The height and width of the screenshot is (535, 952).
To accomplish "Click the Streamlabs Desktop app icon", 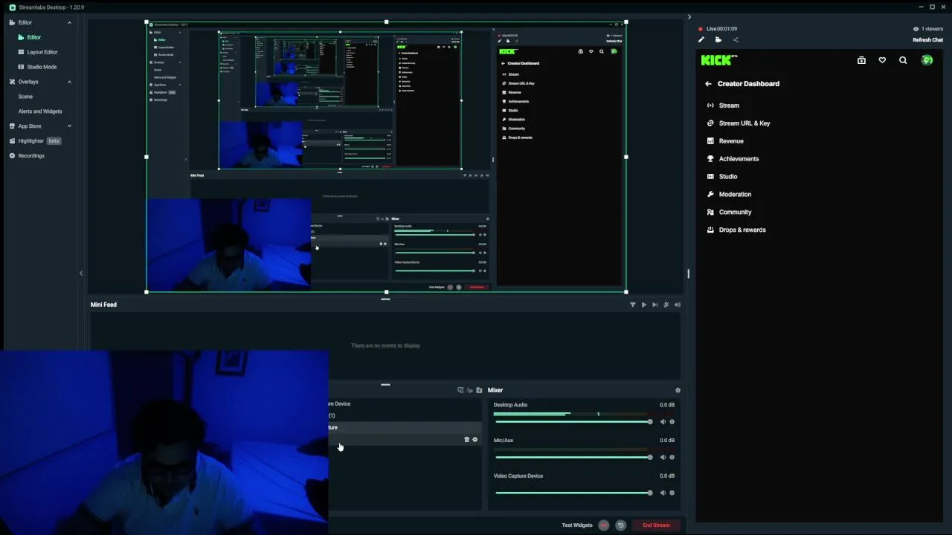I will (13, 7).
